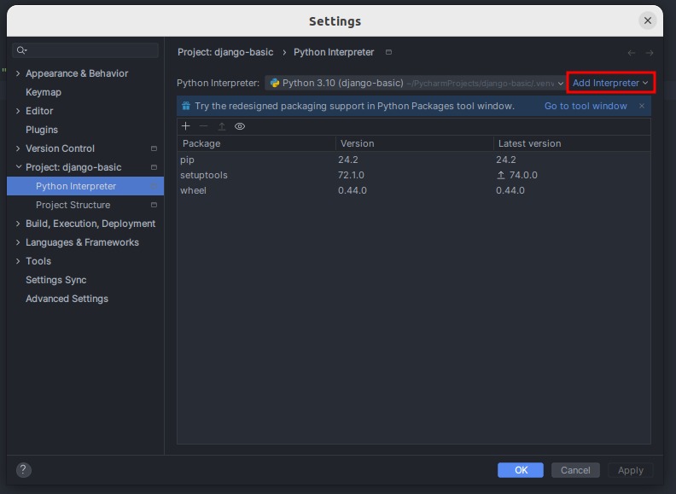Click the gift icon in the banner
This screenshot has height=494, width=676.
tap(186, 106)
